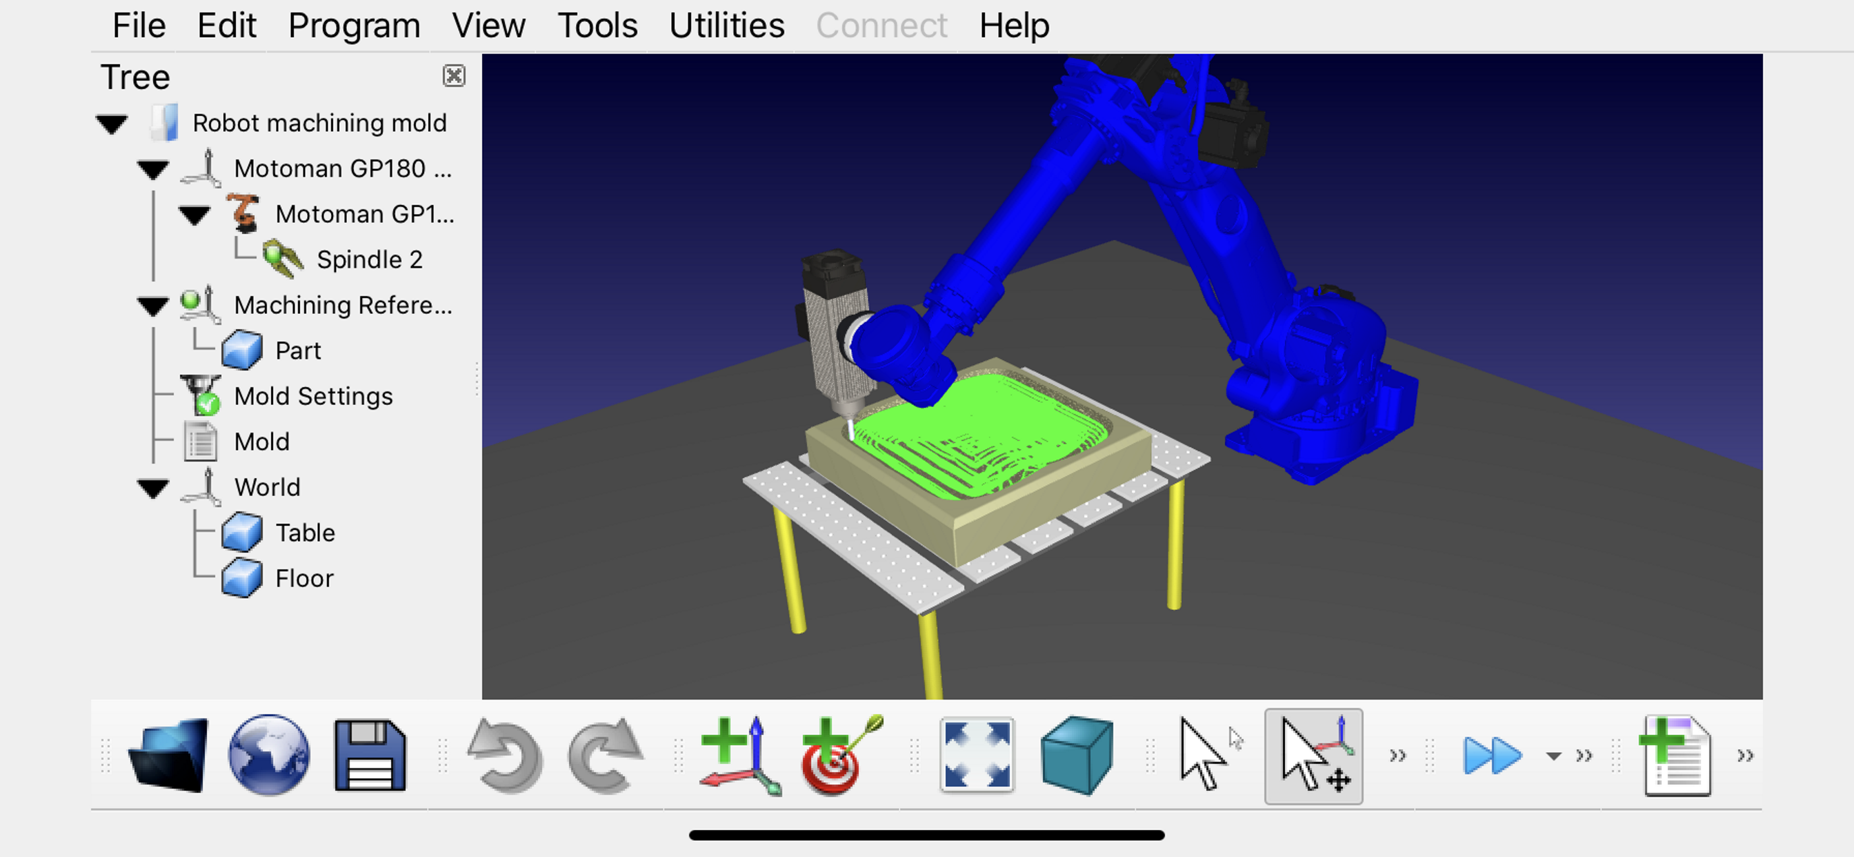The image size is (1854, 857).
Task: Select Mold Settings label in tree
Action: pos(313,395)
